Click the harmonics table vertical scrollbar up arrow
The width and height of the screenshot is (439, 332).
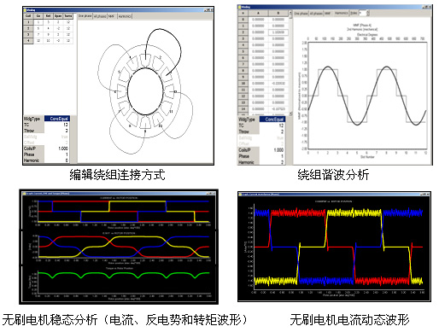[290, 13]
